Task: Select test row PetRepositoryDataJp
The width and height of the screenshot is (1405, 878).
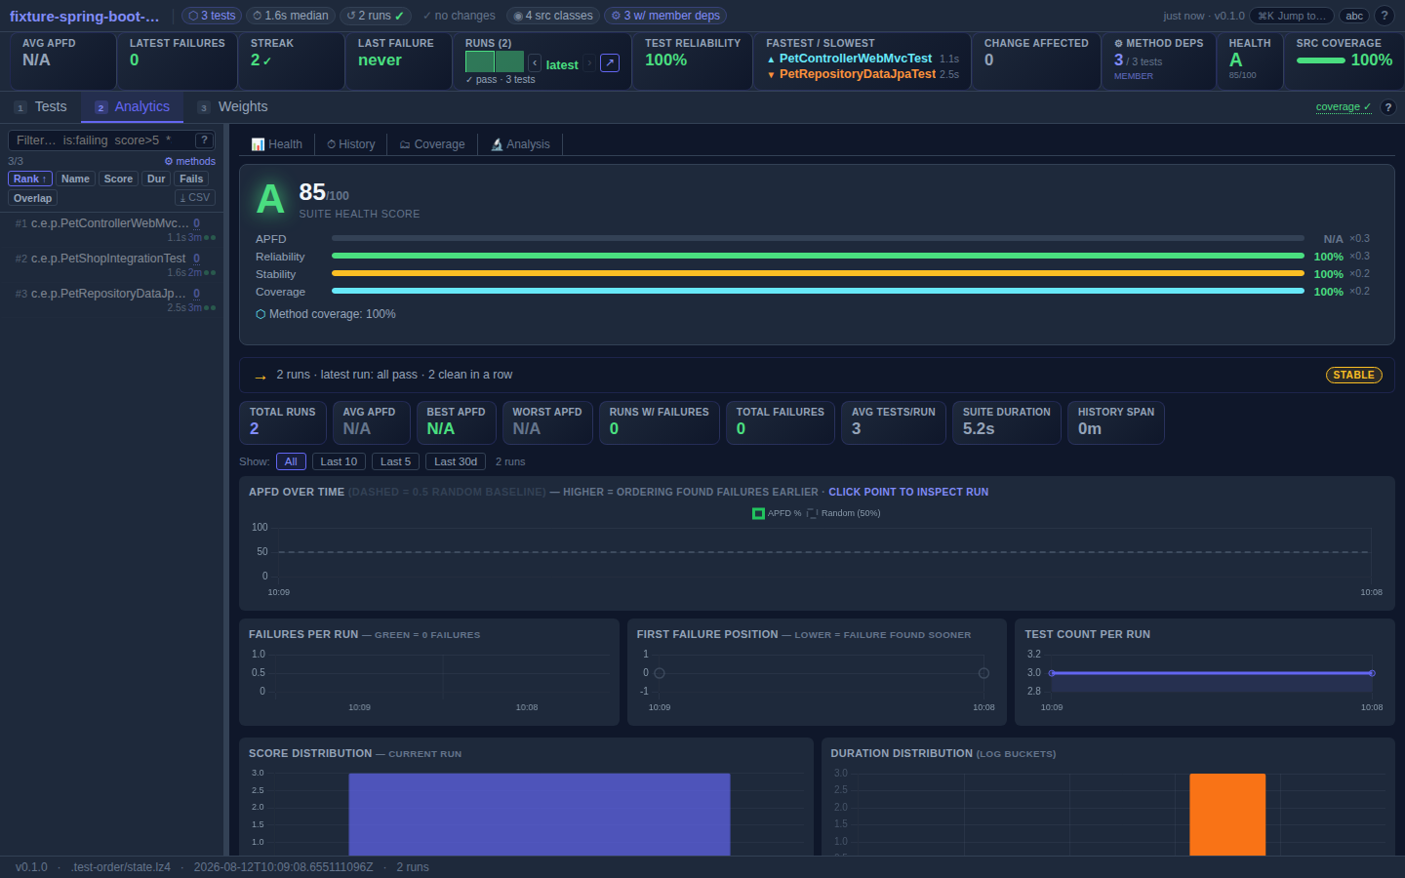Action: click(x=112, y=299)
